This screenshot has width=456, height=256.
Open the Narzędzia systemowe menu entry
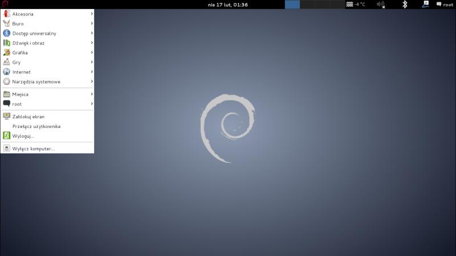36,81
